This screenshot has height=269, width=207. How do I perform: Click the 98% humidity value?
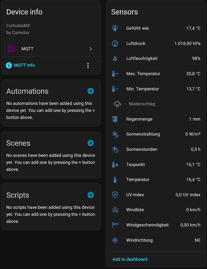(x=196, y=59)
